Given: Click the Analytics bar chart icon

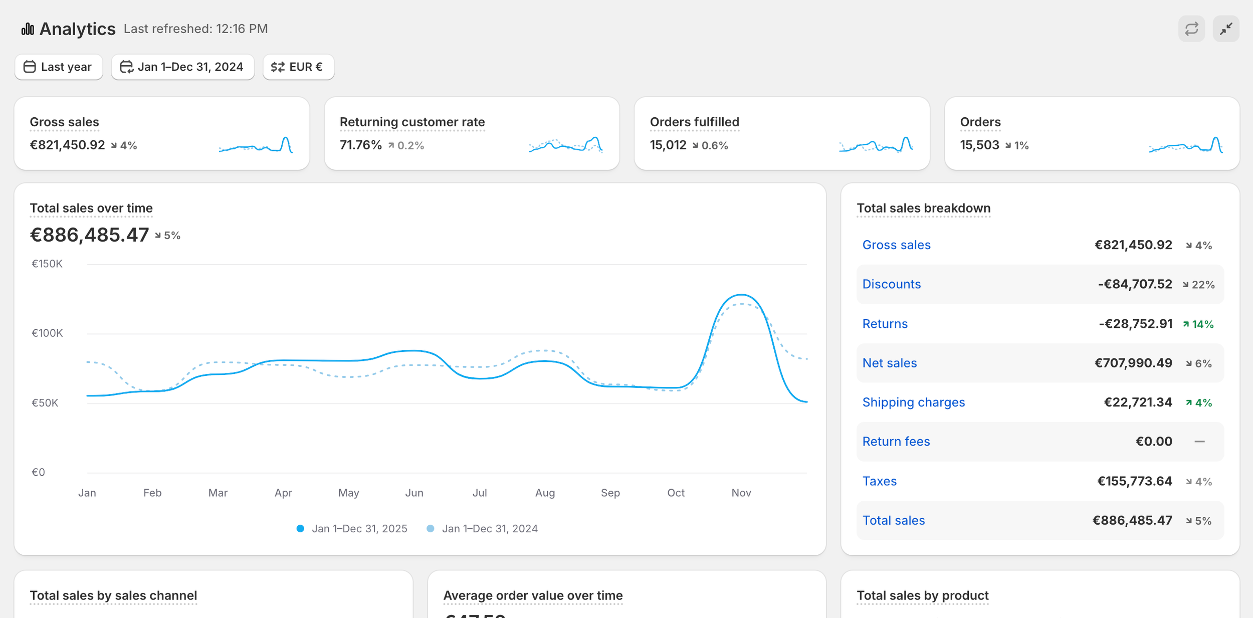Looking at the screenshot, I should click(x=28, y=29).
